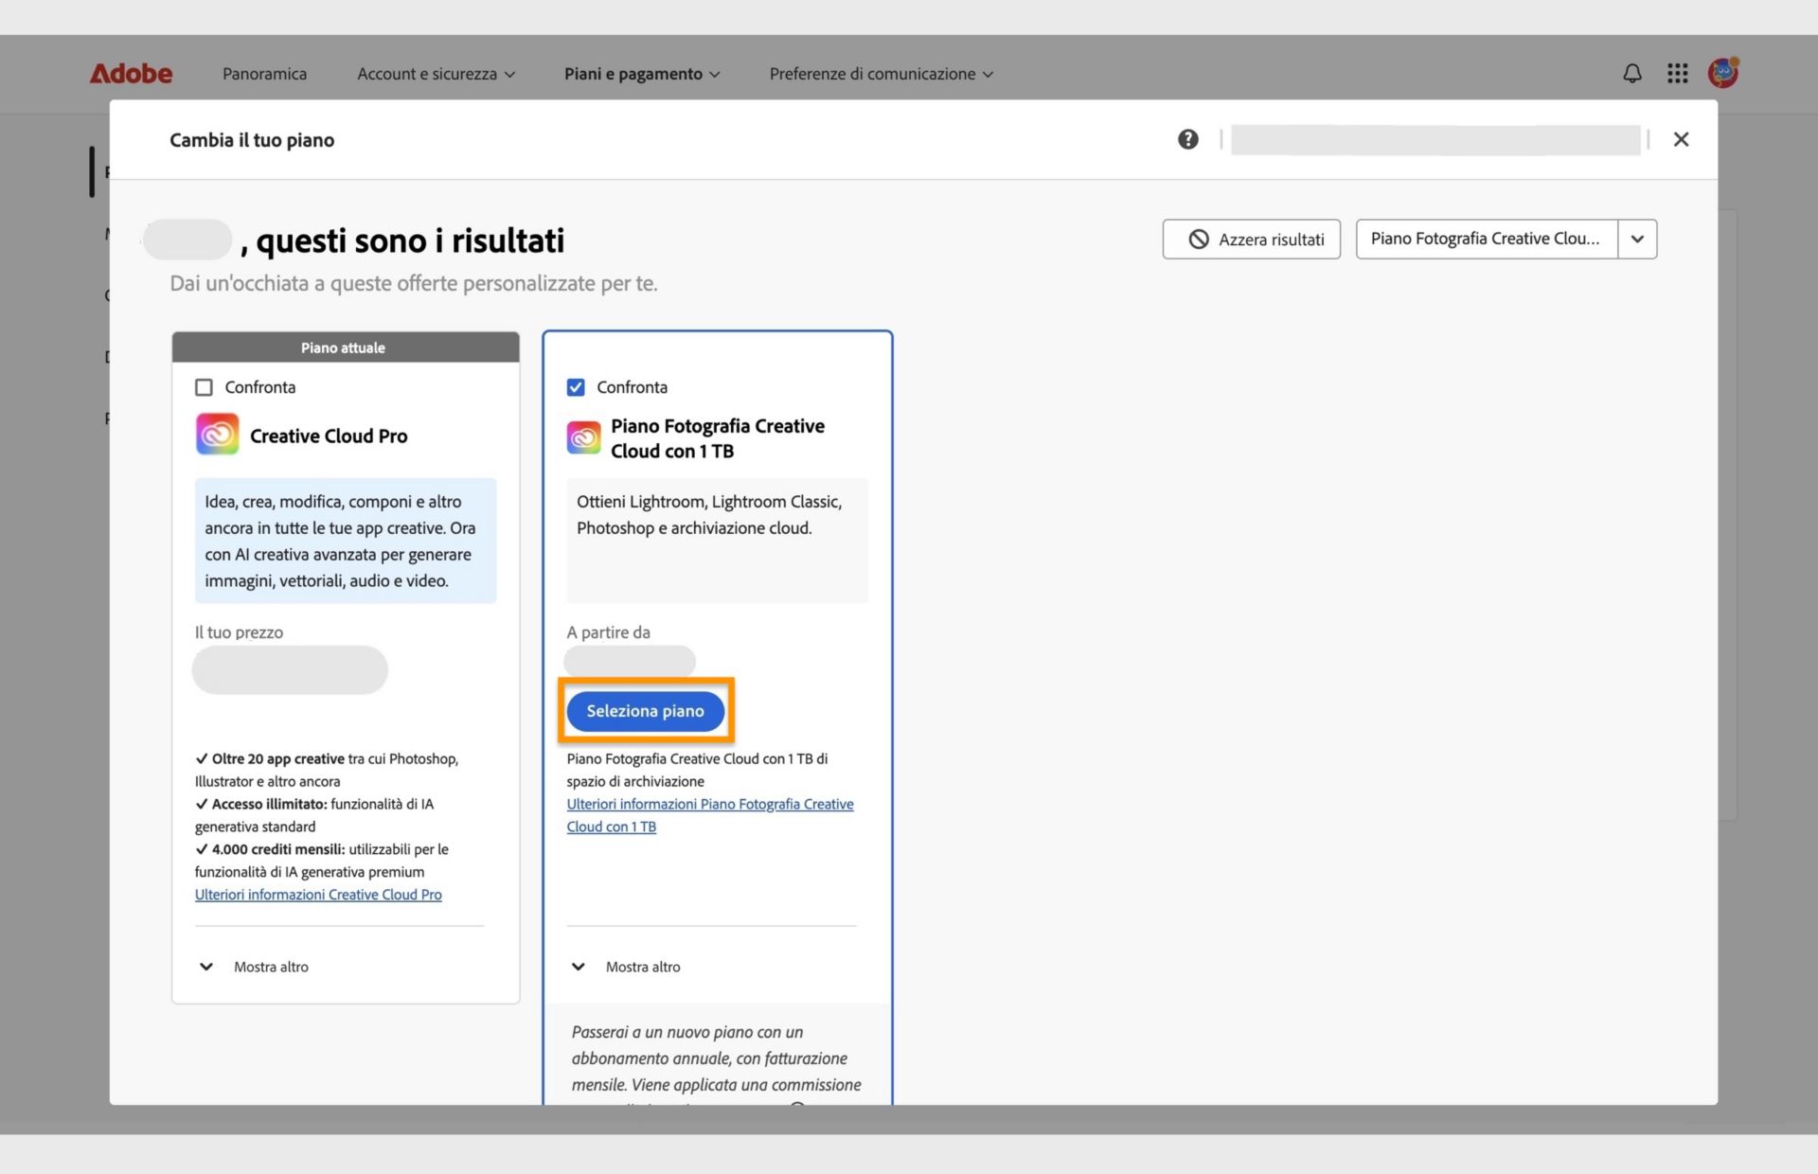1818x1174 pixels.
Task: Open Piani e pagamento menu
Action: [641, 74]
